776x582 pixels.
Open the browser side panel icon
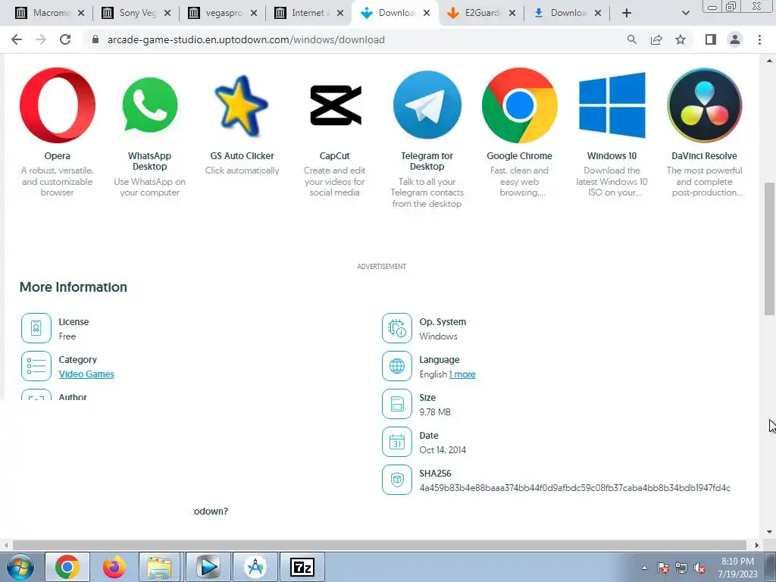tap(711, 39)
